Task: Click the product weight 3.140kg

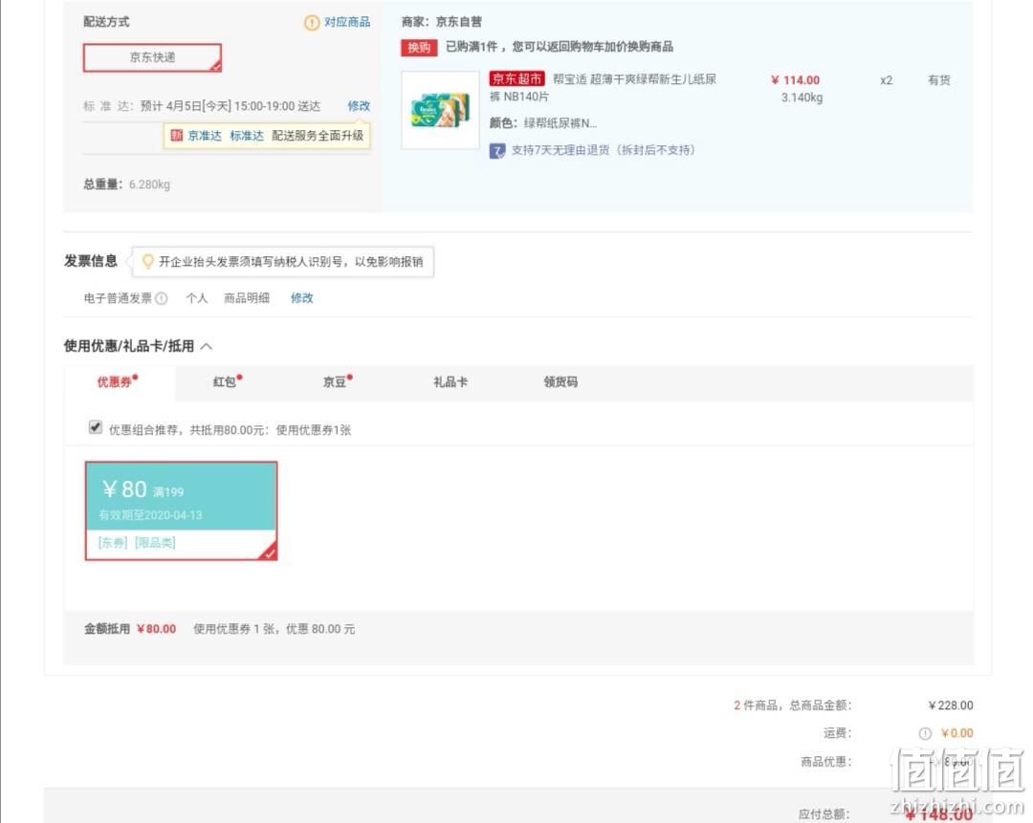Action: [802, 98]
